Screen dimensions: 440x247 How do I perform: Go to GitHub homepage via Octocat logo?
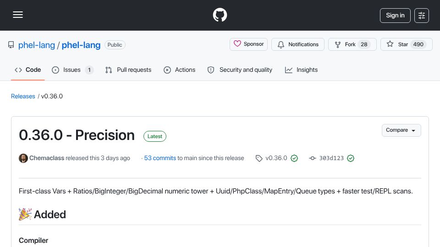click(x=220, y=15)
